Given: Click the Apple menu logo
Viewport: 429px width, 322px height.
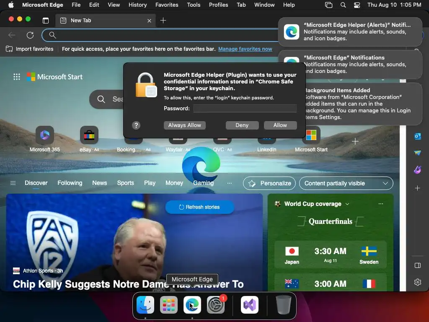Looking at the screenshot, I should click(11, 5).
